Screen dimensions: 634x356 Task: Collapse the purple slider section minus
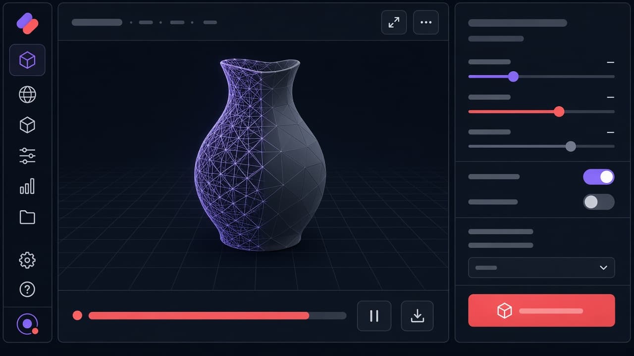611,62
